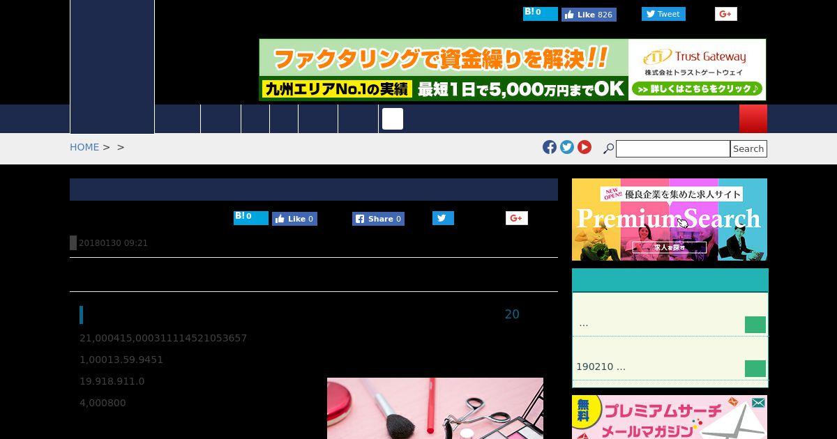Click the green button beside 190210 row
Screen dimensions: 837x439
click(x=755, y=369)
